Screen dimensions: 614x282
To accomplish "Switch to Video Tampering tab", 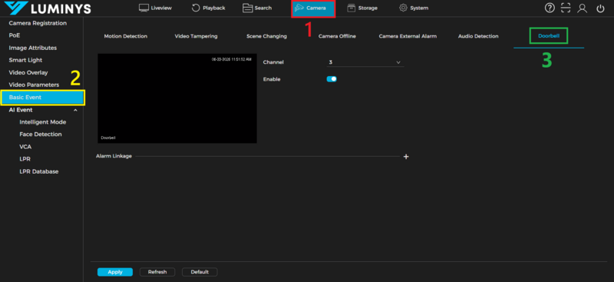I will pyautogui.click(x=196, y=36).
